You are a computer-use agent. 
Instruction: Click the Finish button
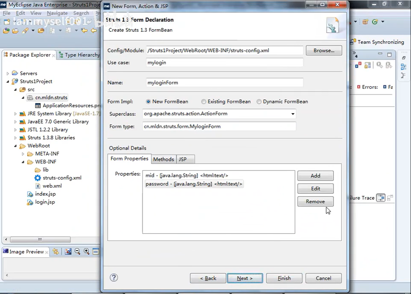pyautogui.click(x=284, y=278)
